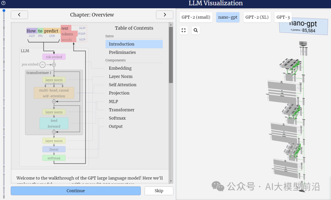
Task: Click the 'predict' token in diagram
Action: tap(52, 31)
